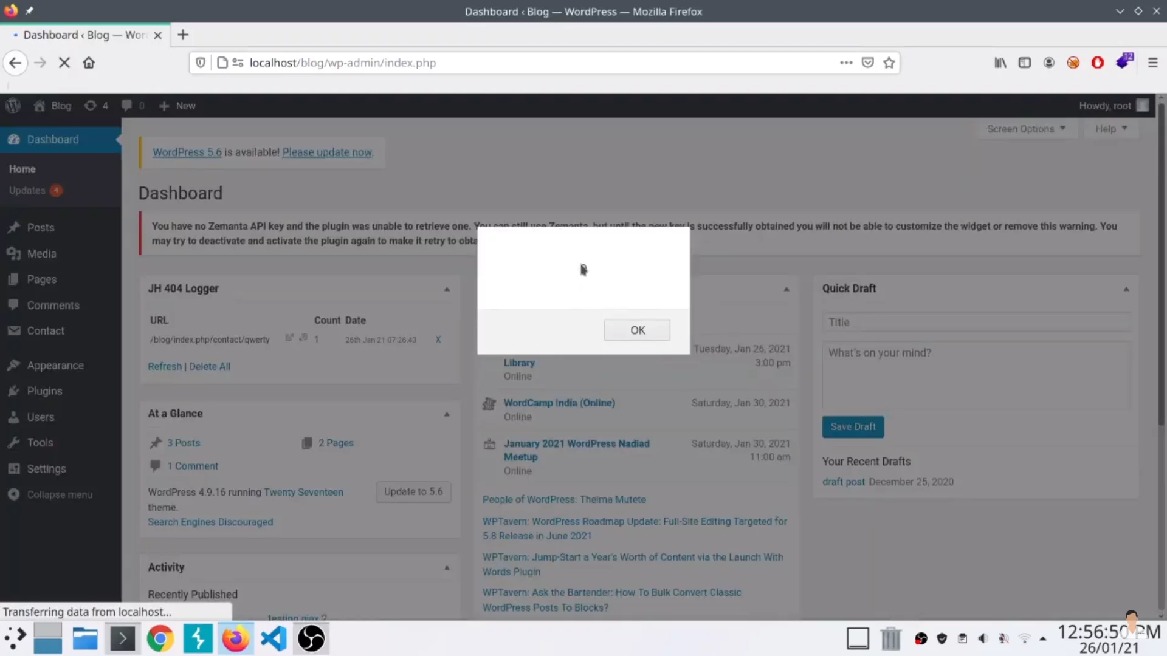Delete the qwerty 404 log entry
The width and height of the screenshot is (1167, 656).
click(438, 340)
